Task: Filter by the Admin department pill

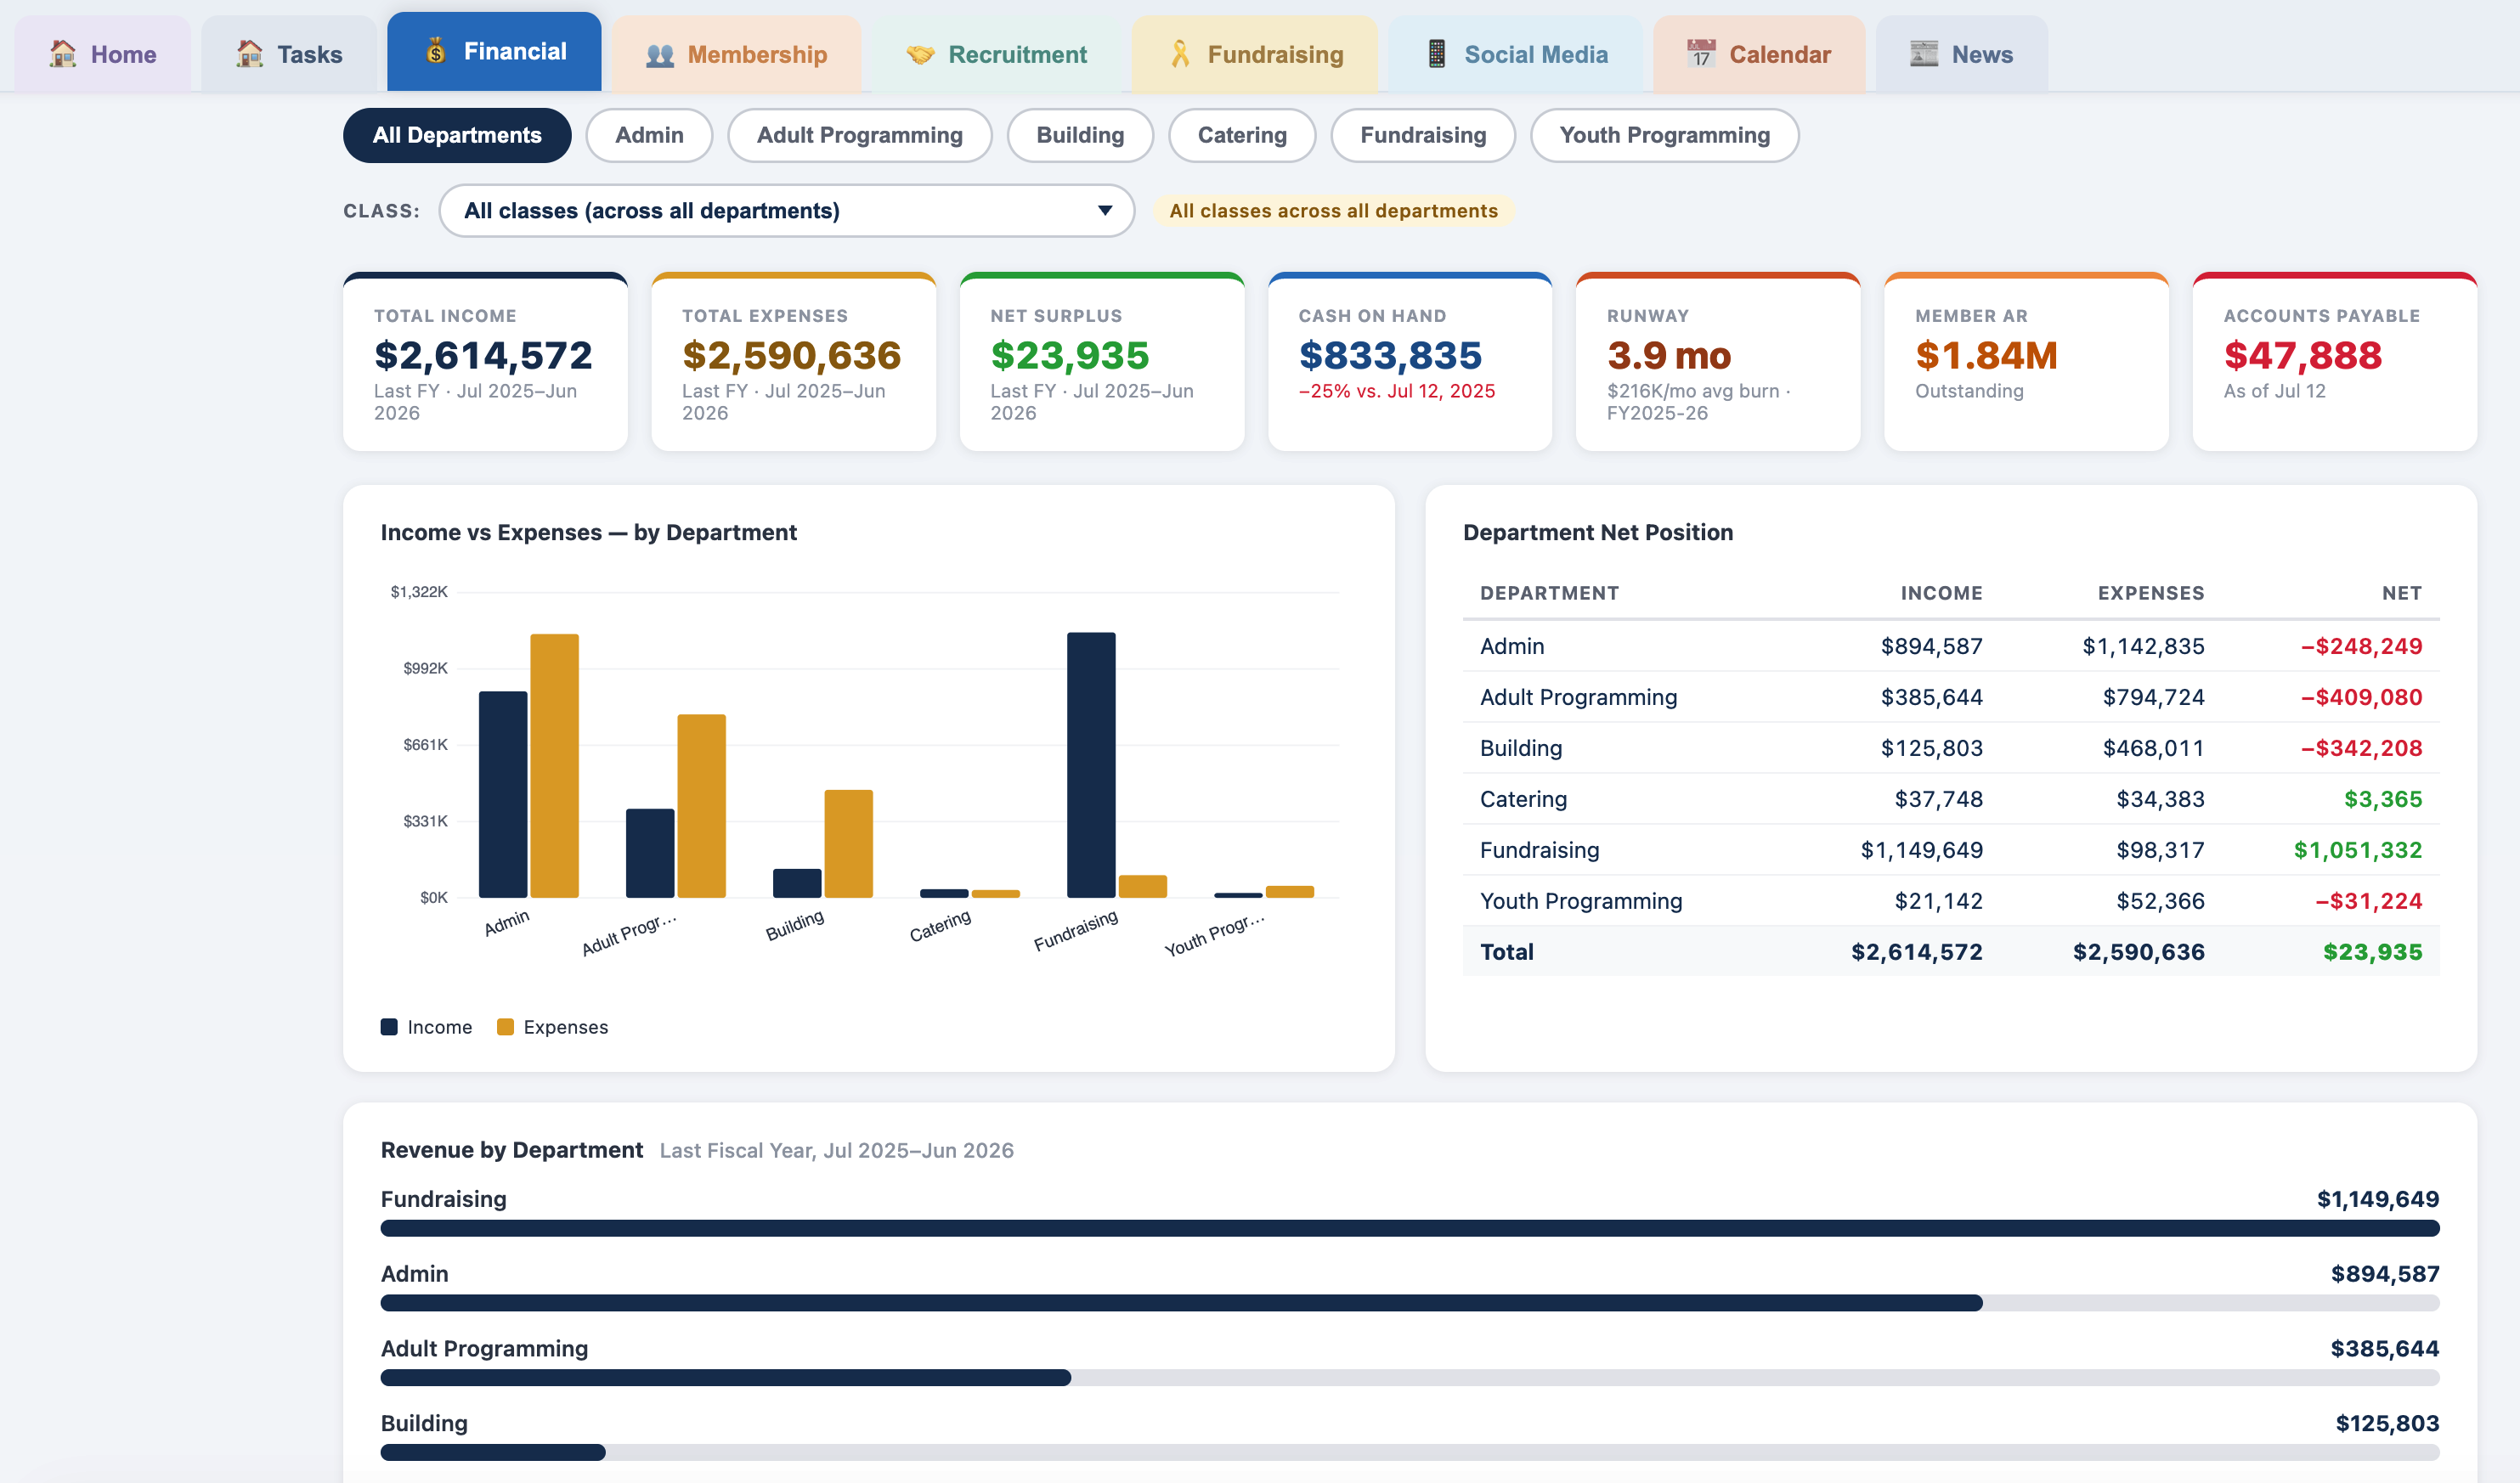Action: click(x=649, y=135)
